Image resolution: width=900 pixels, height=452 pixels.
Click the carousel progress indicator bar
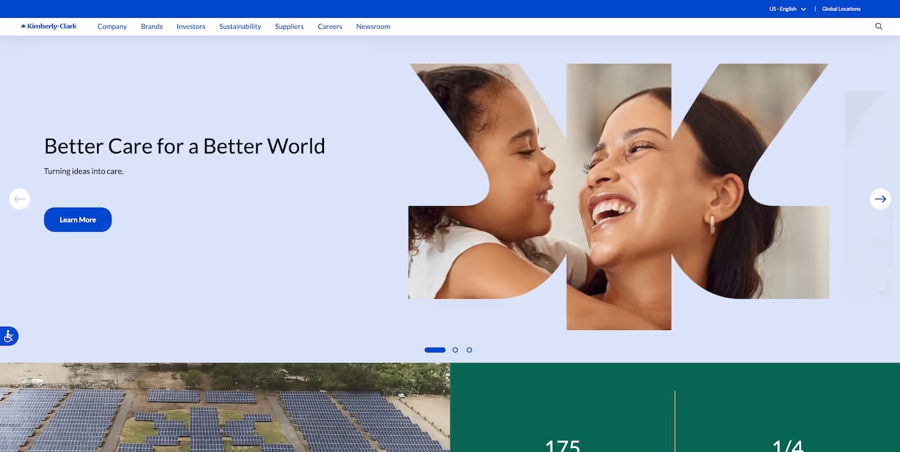coord(435,350)
